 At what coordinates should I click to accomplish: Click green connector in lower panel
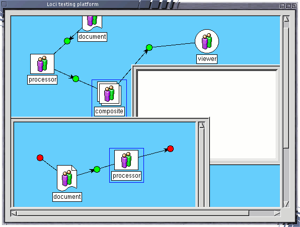(97, 169)
